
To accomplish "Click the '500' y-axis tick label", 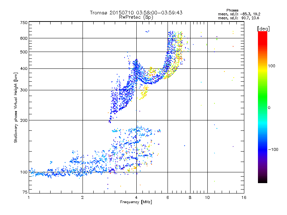I will [24, 52].
